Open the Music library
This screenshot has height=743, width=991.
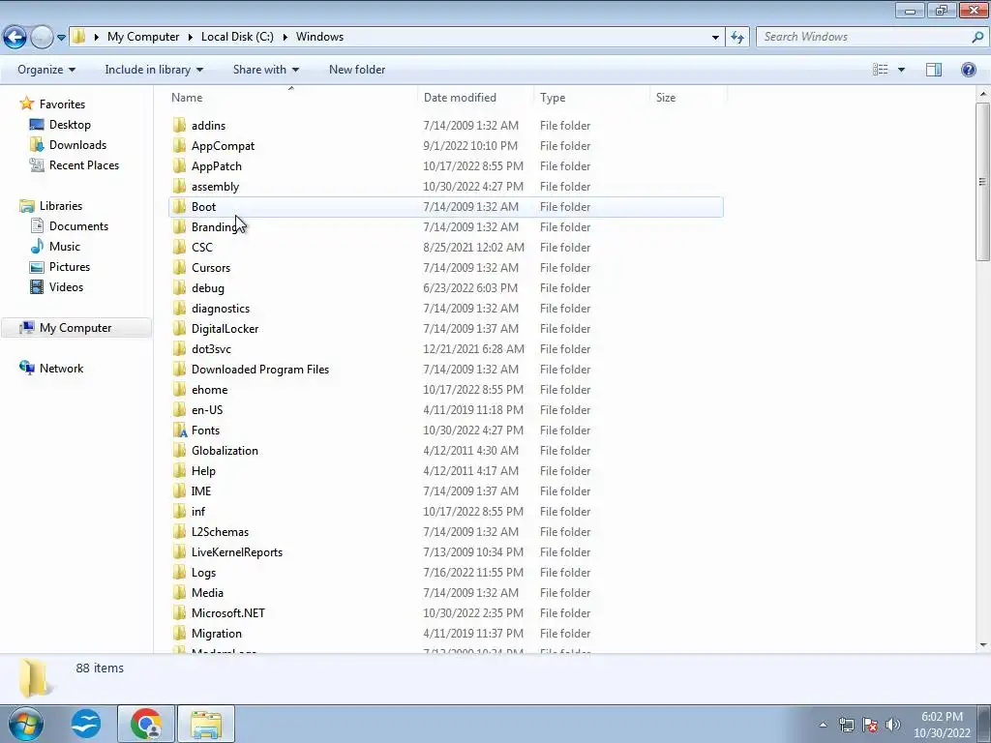point(65,247)
